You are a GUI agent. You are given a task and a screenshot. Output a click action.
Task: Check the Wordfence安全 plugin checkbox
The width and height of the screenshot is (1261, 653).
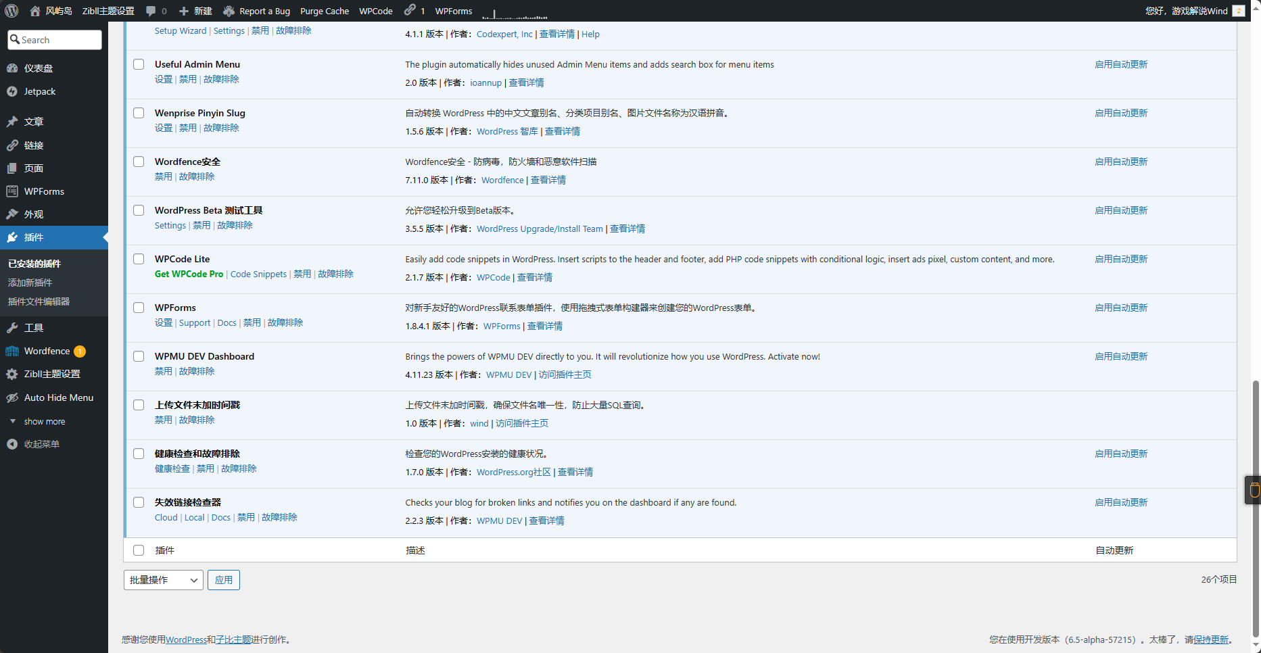(139, 162)
